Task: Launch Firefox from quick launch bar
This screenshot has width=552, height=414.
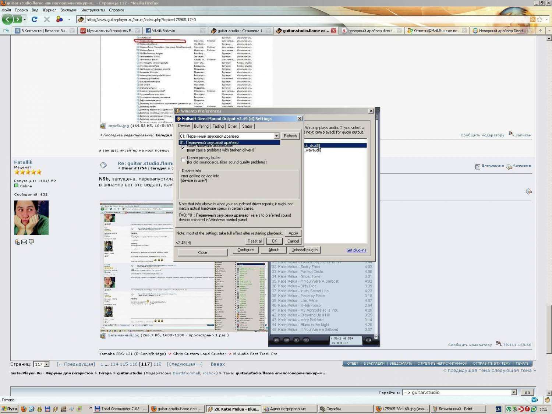Action: coord(24,409)
